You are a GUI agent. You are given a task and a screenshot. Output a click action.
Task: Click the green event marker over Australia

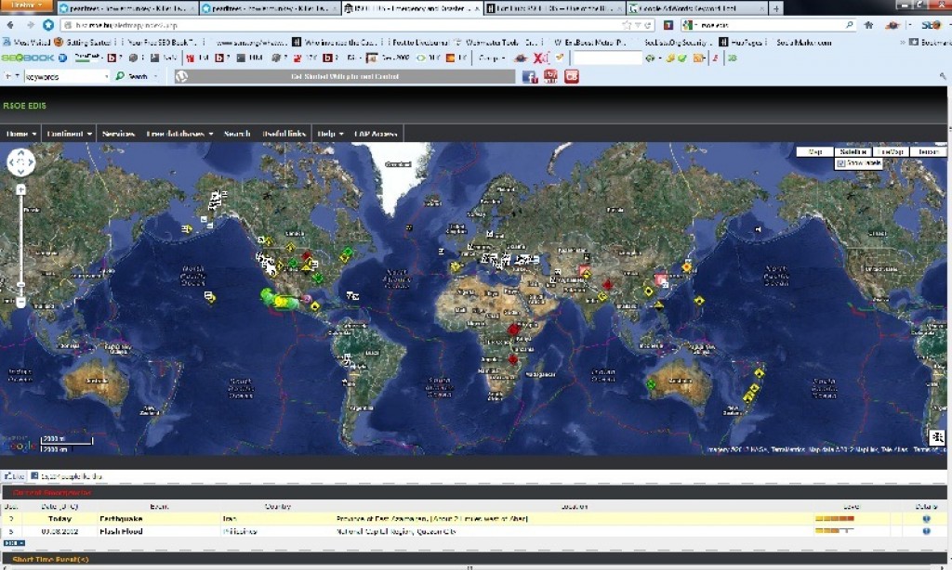click(651, 382)
